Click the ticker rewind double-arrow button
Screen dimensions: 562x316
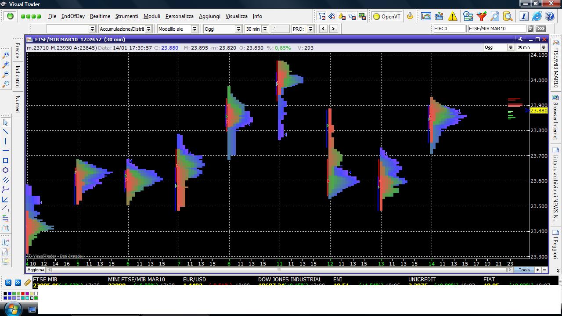coord(8,283)
